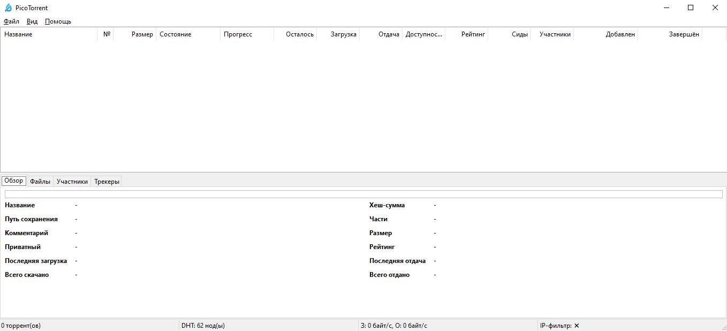Switch to the Файлы tab

pos(40,182)
